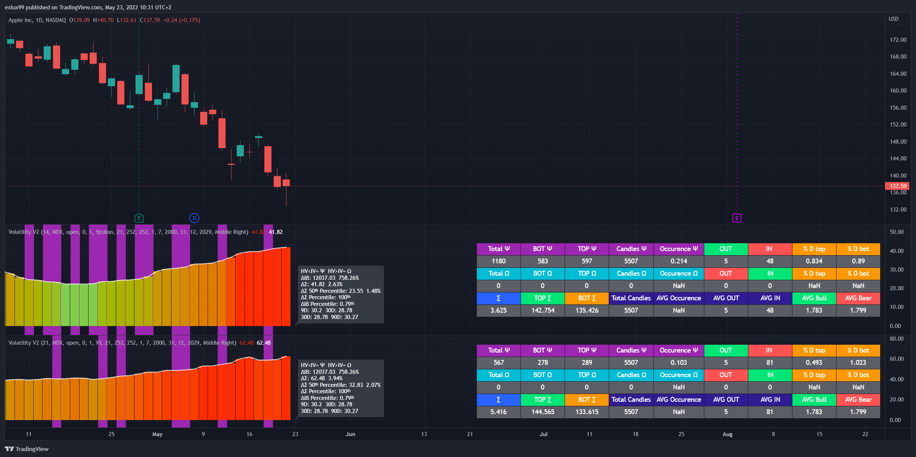This screenshot has width=916, height=457.
Task: Click the purple upcoming earnings E marker
Action: (737, 218)
